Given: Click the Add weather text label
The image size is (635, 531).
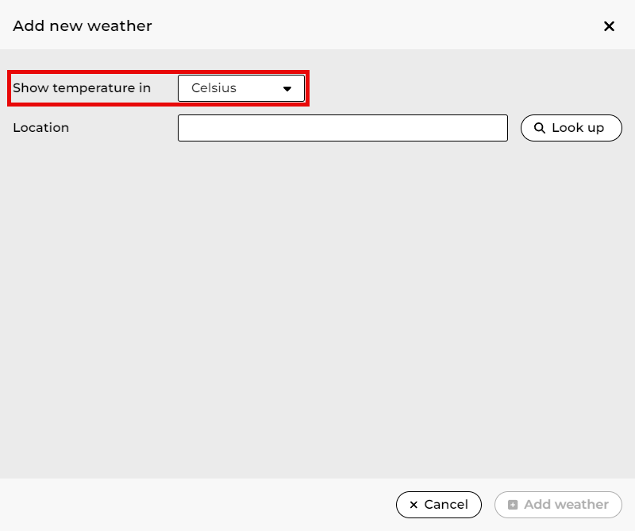Looking at the screenshot, I should pos(566,505).
